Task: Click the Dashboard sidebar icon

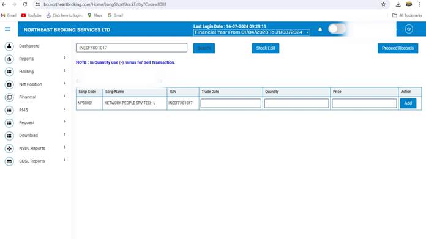Action: [9, 46]
